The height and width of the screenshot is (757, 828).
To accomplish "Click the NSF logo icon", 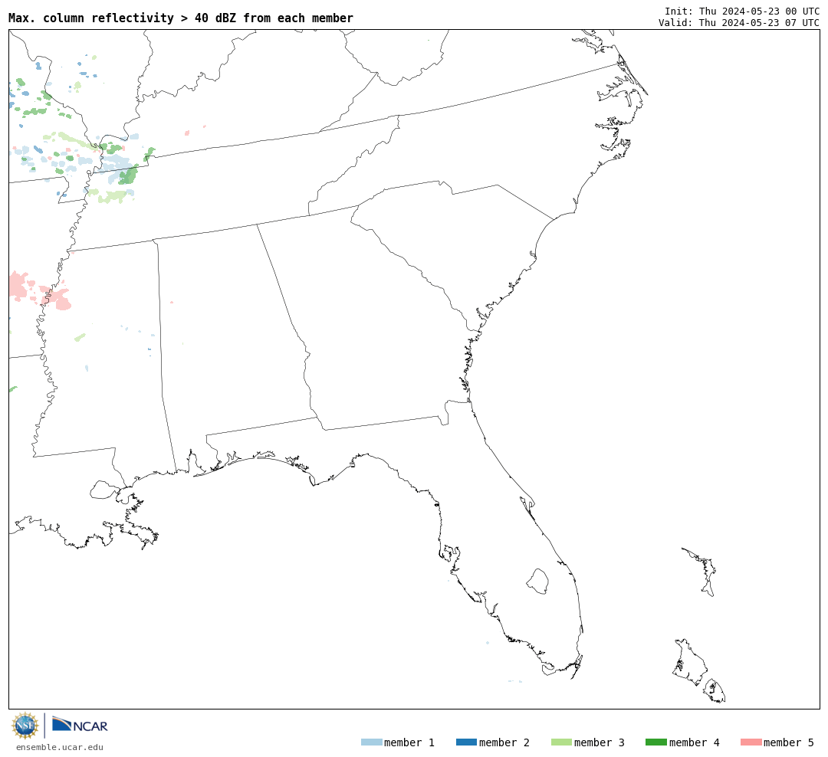I will tap(25, 726).
